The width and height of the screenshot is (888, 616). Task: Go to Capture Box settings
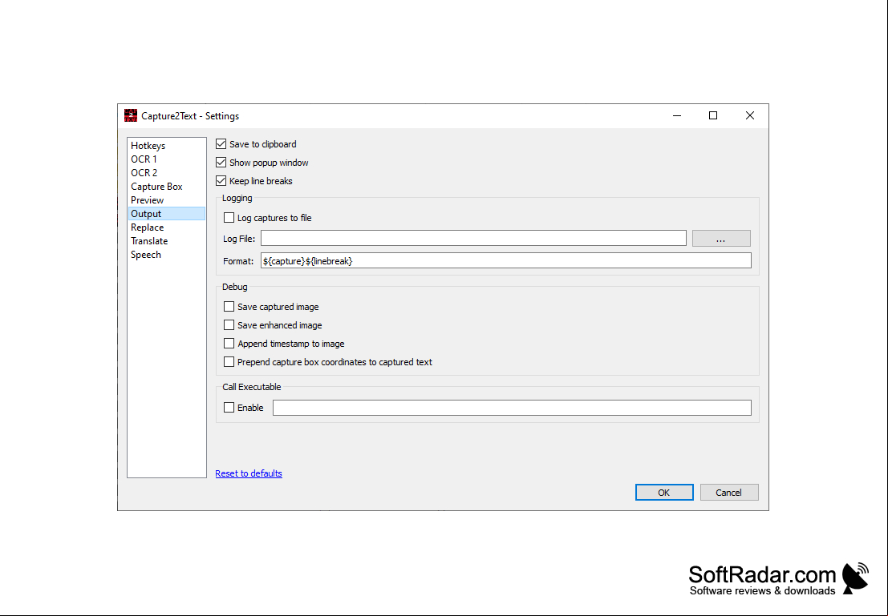pyautogui.click(x=167, y=186)
